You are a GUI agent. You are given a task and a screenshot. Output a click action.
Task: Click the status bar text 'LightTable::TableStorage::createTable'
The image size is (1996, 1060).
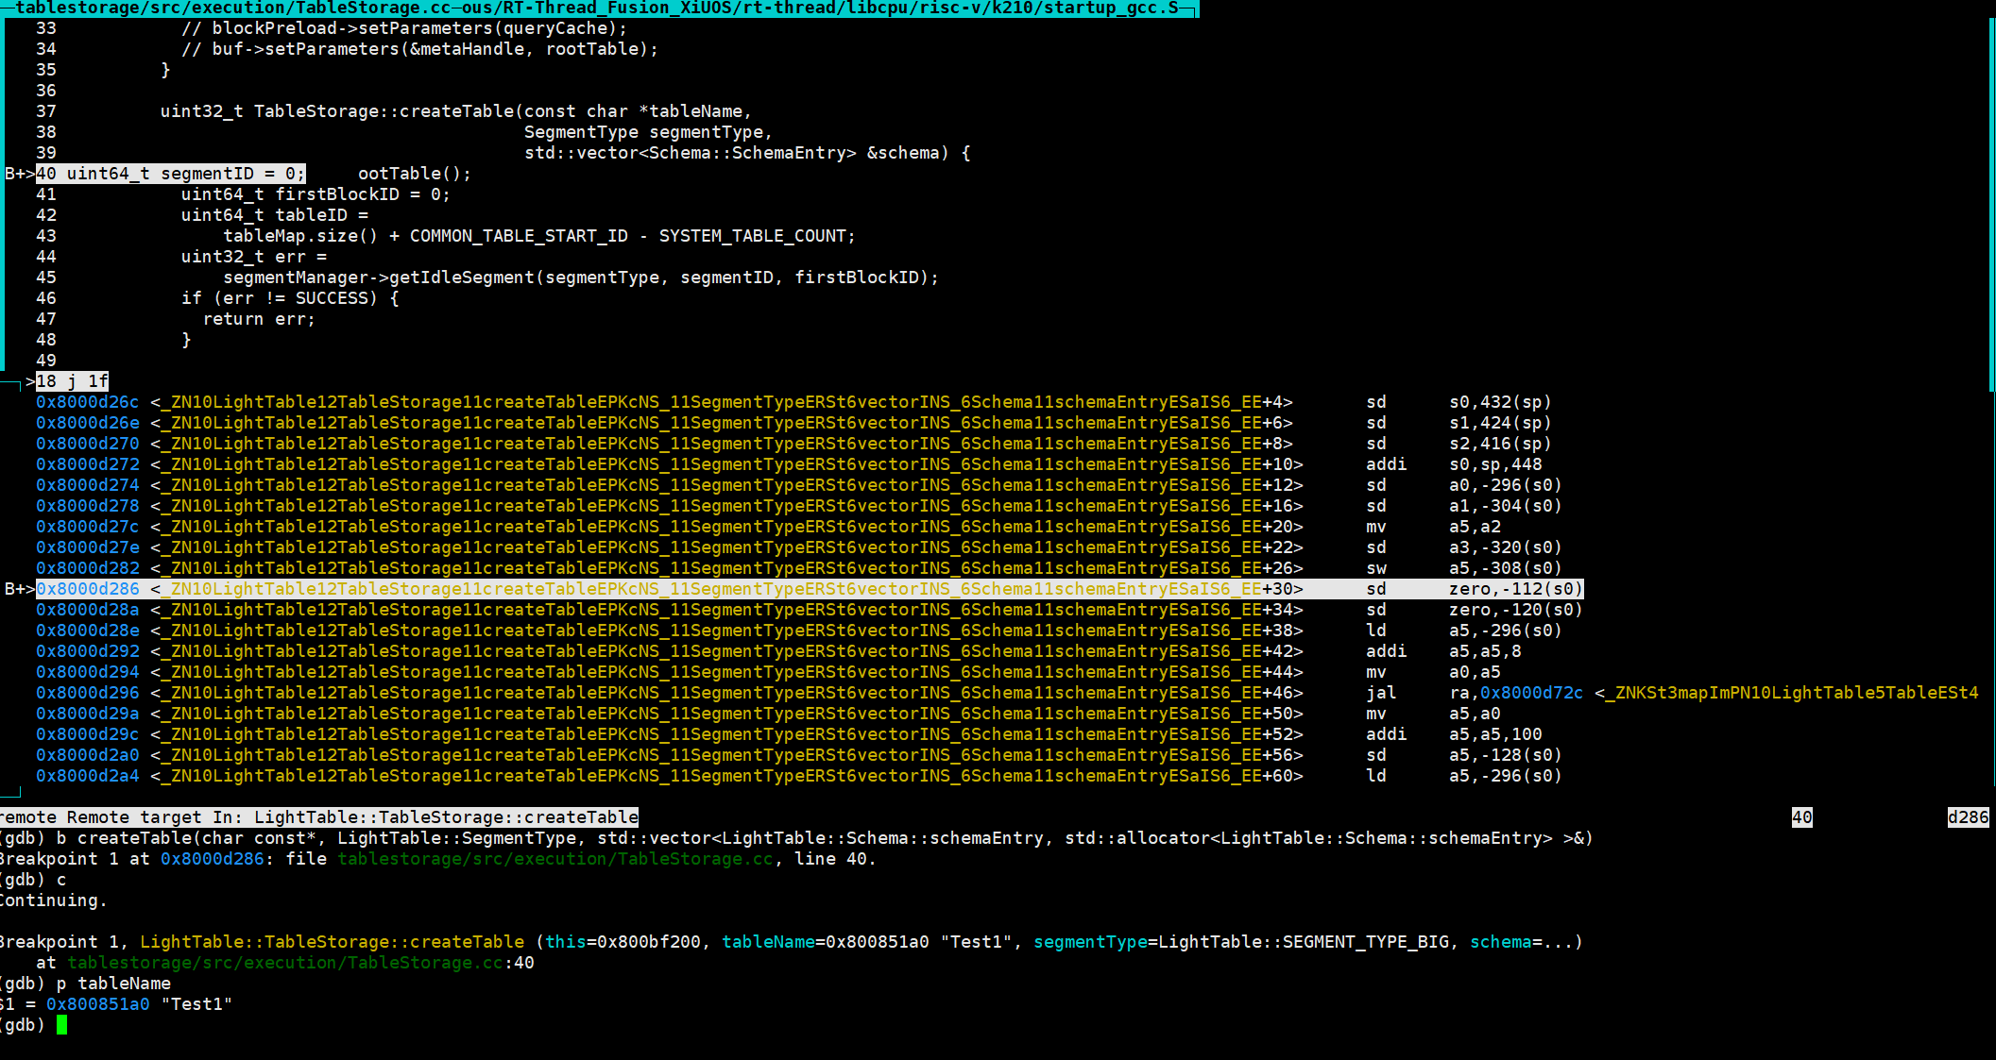click(x=446, y=817)
